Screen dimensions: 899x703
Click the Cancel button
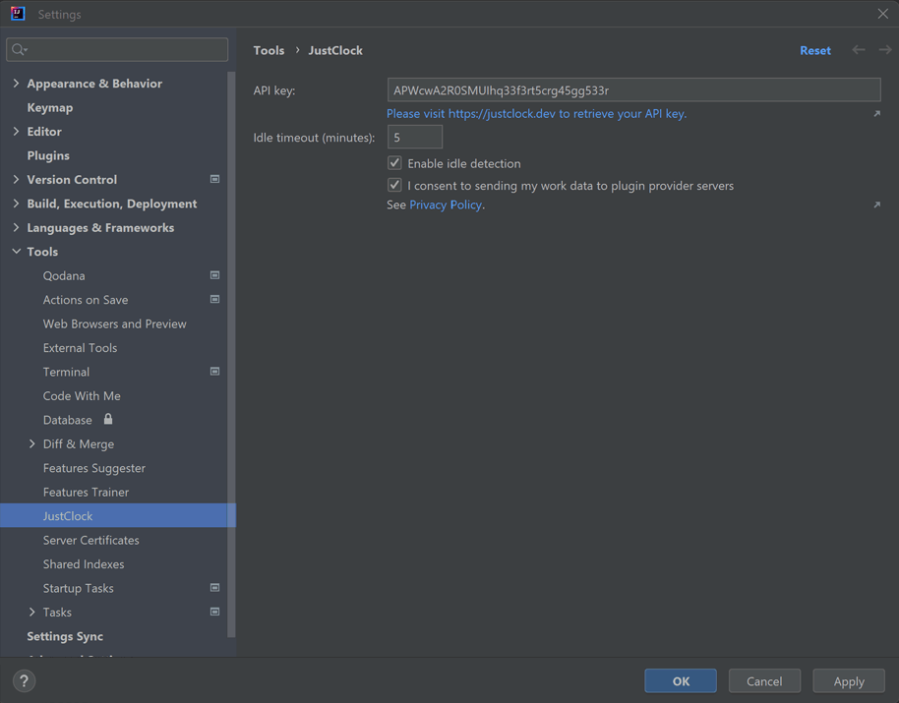[x=764, y=680]
